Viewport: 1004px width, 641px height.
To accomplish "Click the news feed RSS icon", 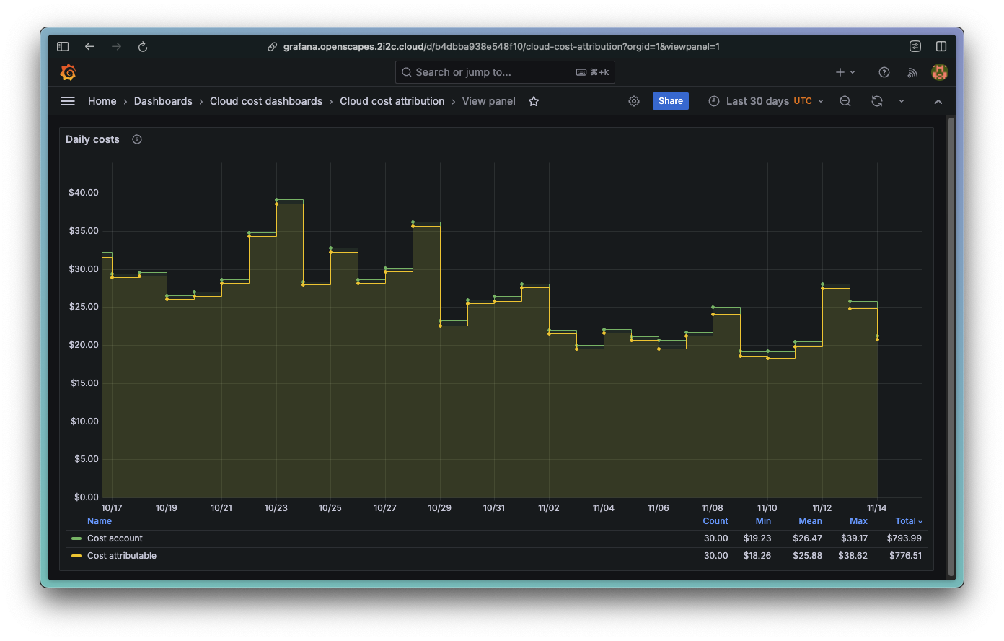I will (912, 72).
